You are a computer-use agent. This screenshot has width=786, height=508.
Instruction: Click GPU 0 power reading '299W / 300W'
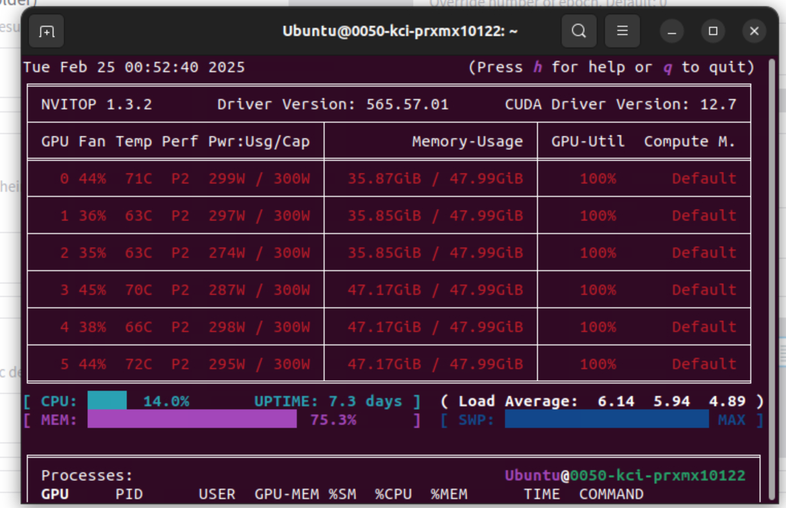259,179
